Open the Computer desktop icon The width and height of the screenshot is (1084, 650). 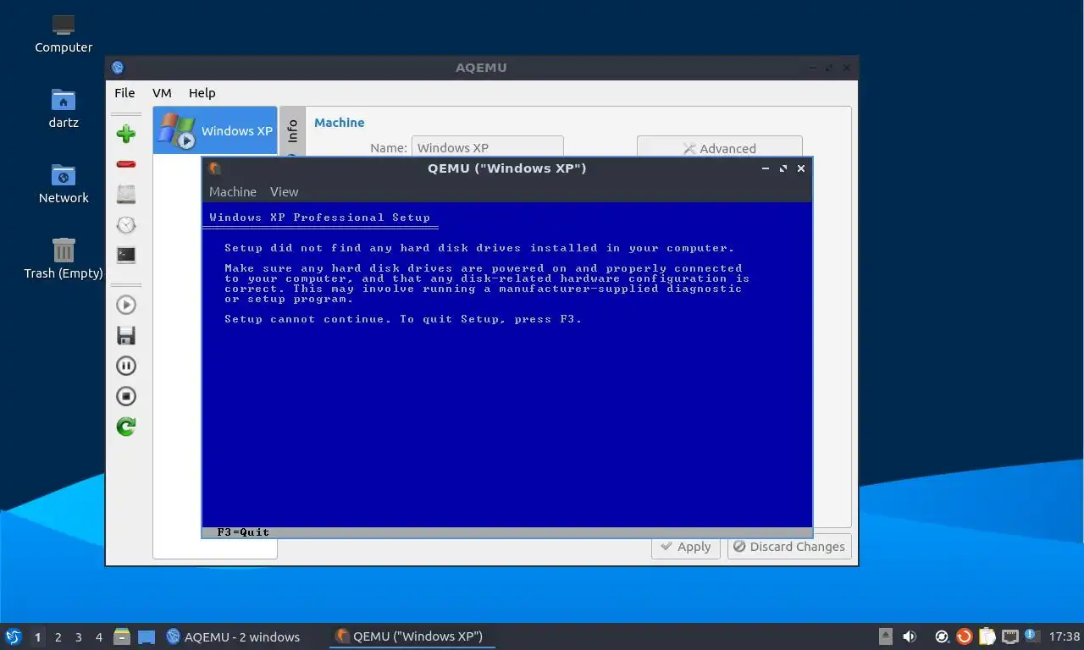click(x=64, y=35)
